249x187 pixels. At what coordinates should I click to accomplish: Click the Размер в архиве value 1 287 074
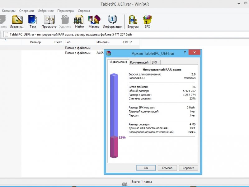point(189,95)
